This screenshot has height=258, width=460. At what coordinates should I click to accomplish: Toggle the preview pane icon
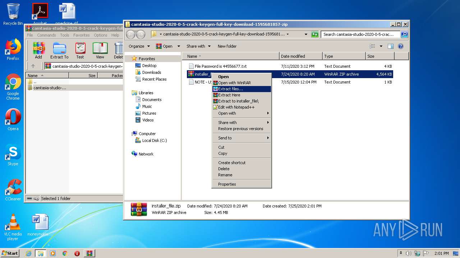391,46
